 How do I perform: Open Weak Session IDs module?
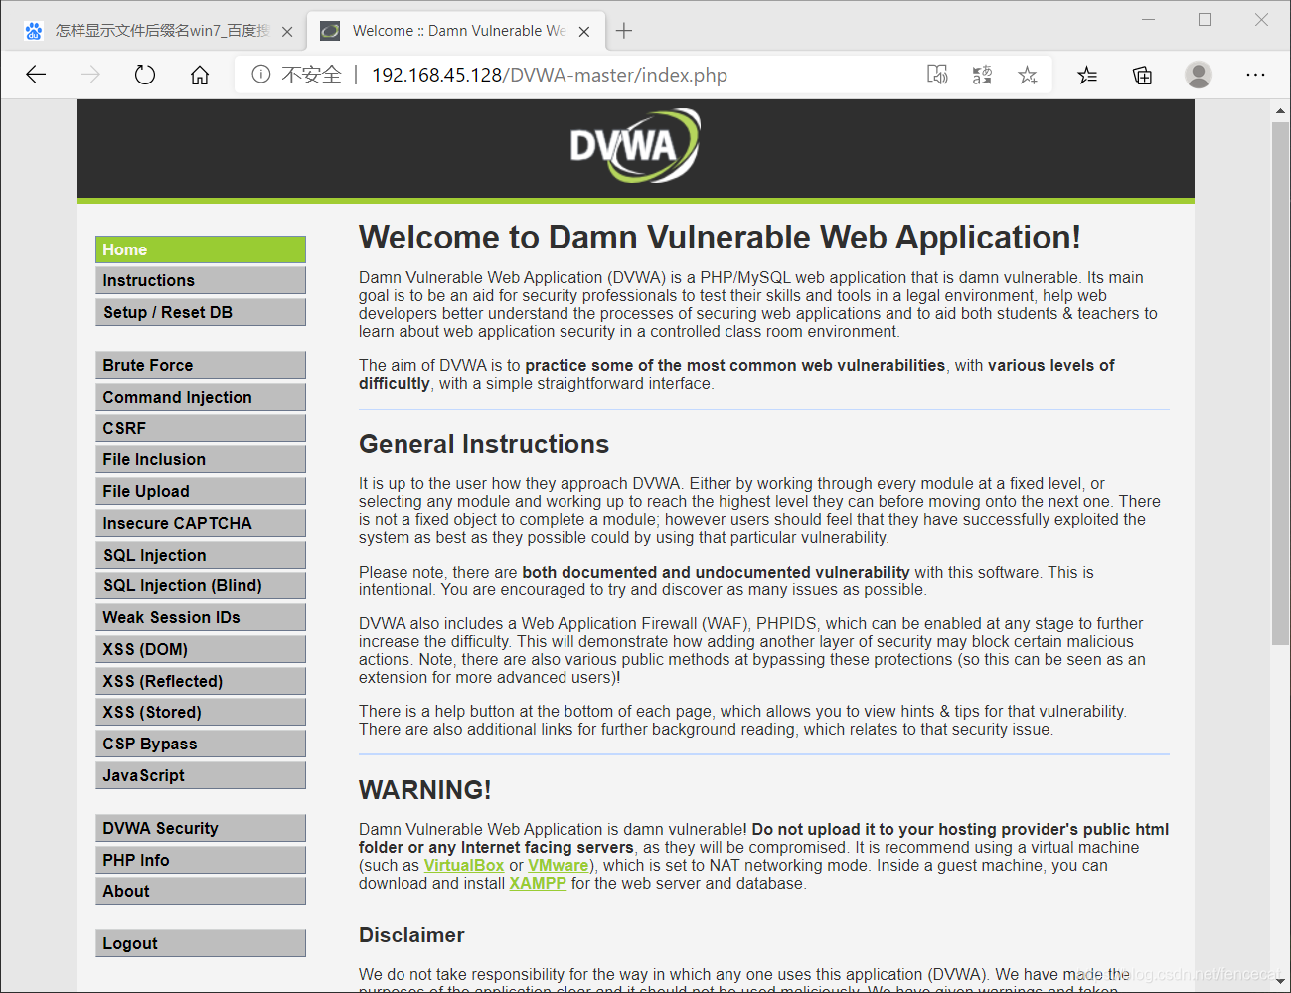coord(201,617)
